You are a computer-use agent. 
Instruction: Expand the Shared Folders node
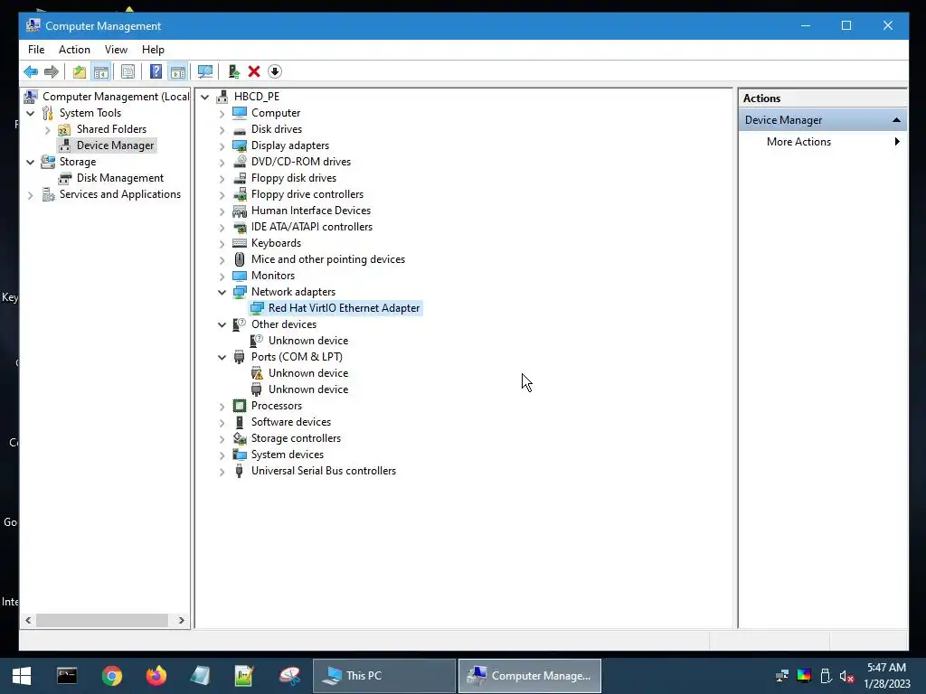point(48,130)
